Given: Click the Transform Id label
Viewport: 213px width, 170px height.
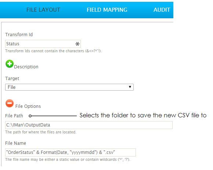Looking at the screenshot, I should tap(19, 35).
